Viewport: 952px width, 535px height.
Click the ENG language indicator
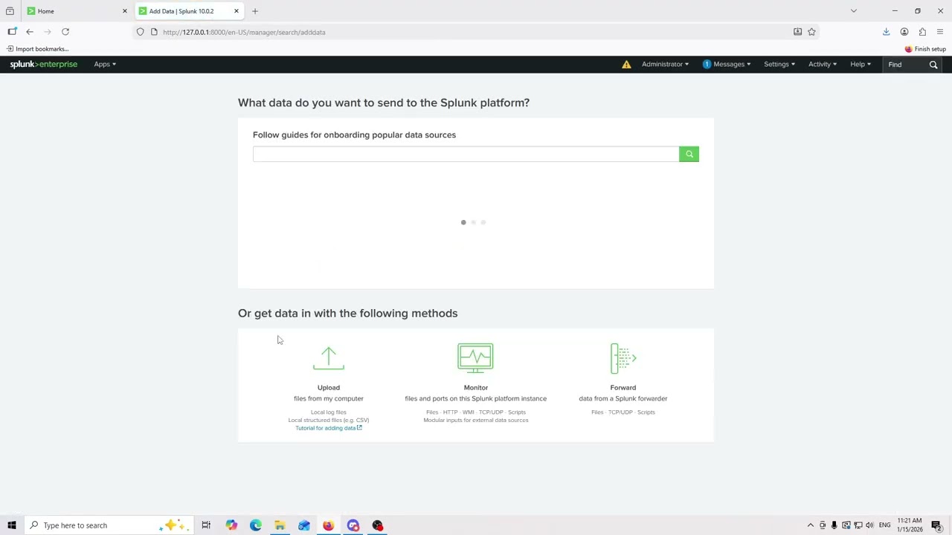[884, 525]
